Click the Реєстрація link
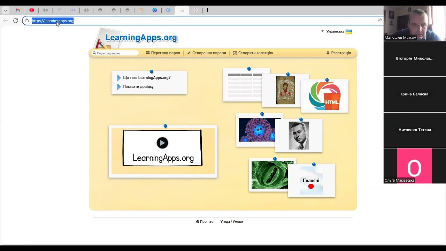Image resolution: width=446 pixels, height=251 pixels. pyautogui.click(x=339, y=53)
